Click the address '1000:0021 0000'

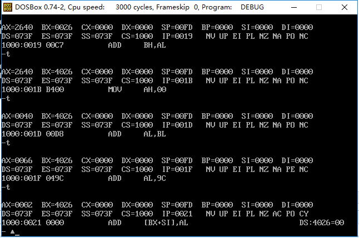33,222
